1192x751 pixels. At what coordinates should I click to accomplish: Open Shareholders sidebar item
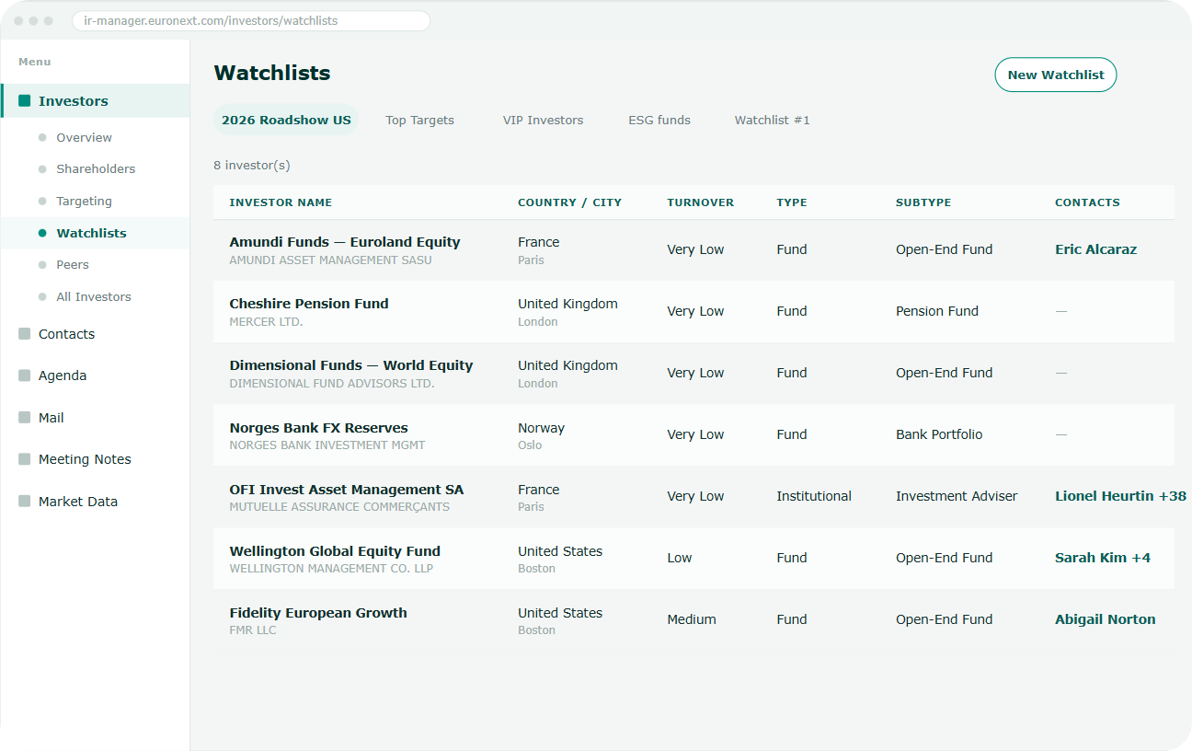[x=95, y=169]
